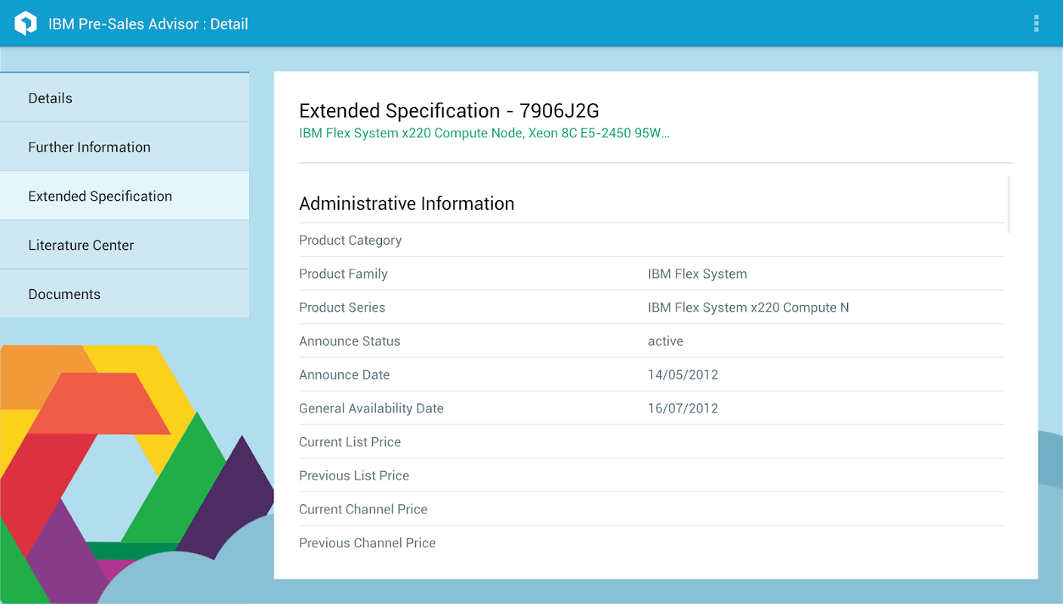Select the Extended Specification tab

[125, 196]
